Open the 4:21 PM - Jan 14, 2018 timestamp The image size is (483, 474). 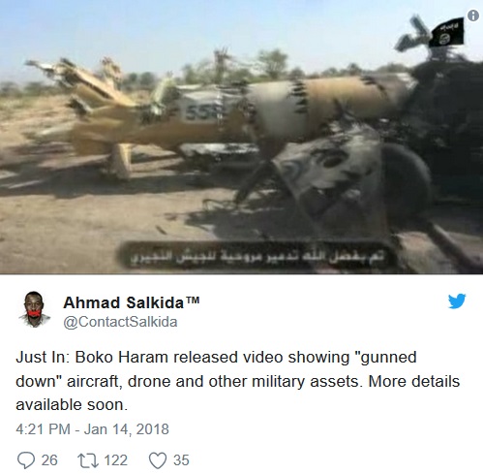coord(92,429)
